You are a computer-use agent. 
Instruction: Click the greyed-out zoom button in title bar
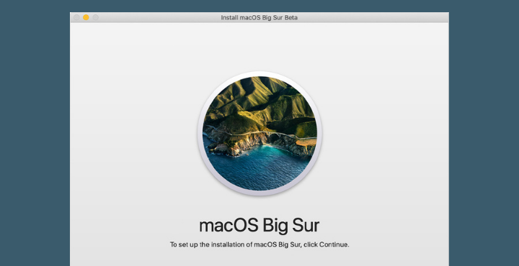[95, 17]
